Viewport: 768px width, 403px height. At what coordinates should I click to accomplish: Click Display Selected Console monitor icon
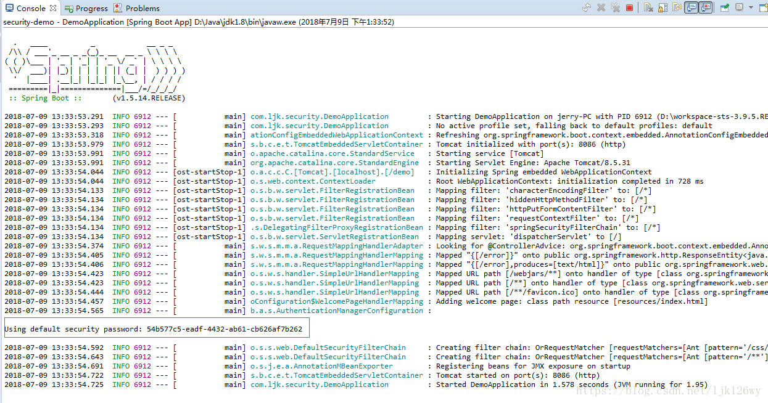point(738,8)
